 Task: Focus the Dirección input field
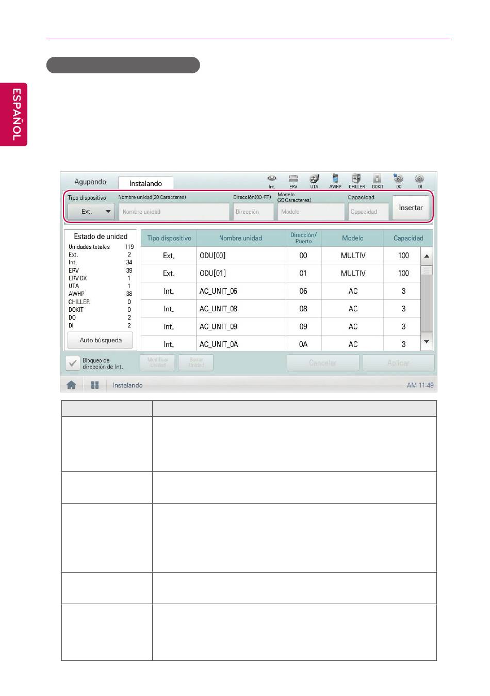pyautogui.click(x=253, y=212)
